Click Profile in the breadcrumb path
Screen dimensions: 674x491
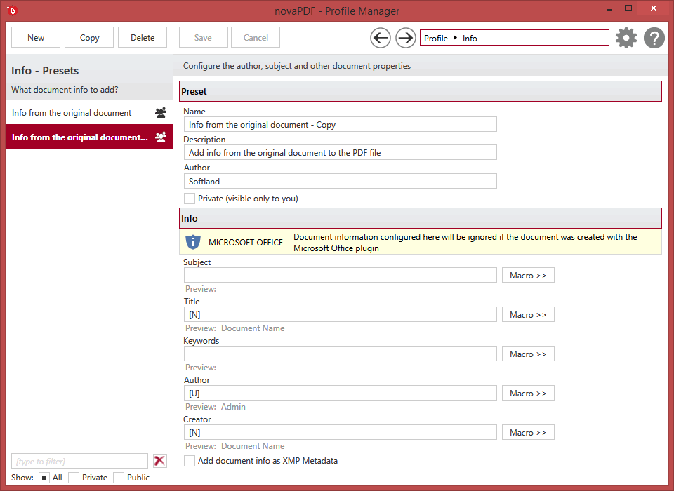(x=436, y=39)
